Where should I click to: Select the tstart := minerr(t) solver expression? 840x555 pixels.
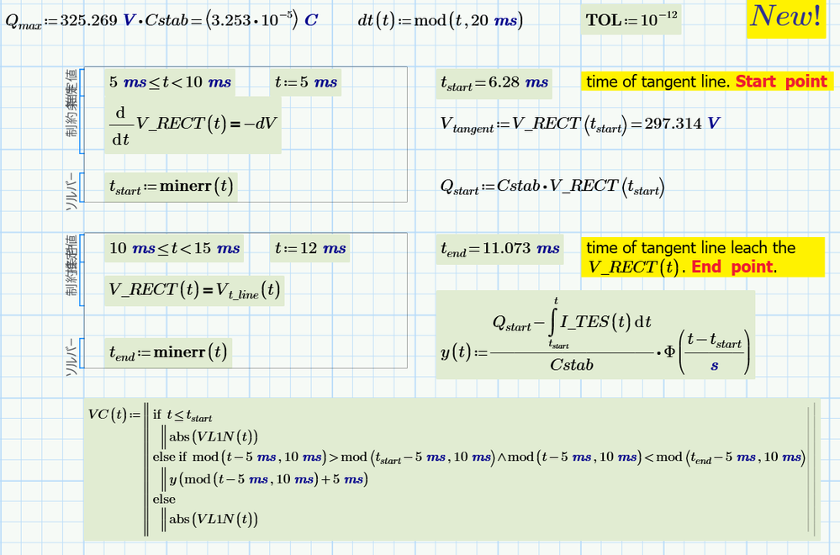tap(171, 187)
